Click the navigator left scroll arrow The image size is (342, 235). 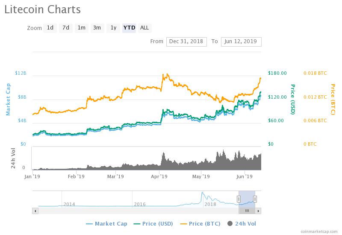[35, 211]
